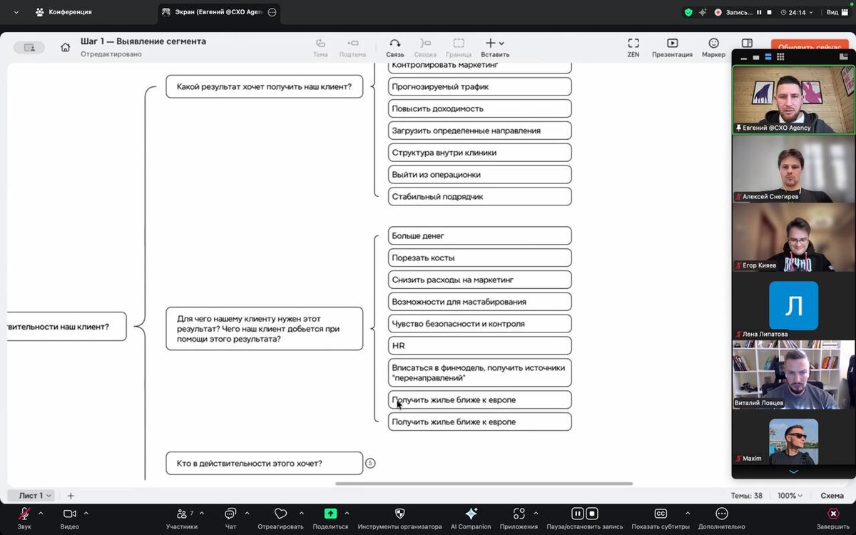
Task: Expand reactions options caret
Action: click(301, 513)
